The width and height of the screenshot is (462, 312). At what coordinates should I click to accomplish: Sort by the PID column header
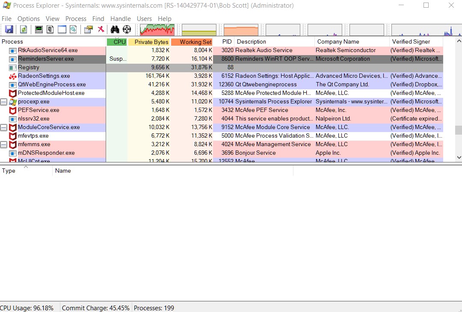[x=224, y=42]
